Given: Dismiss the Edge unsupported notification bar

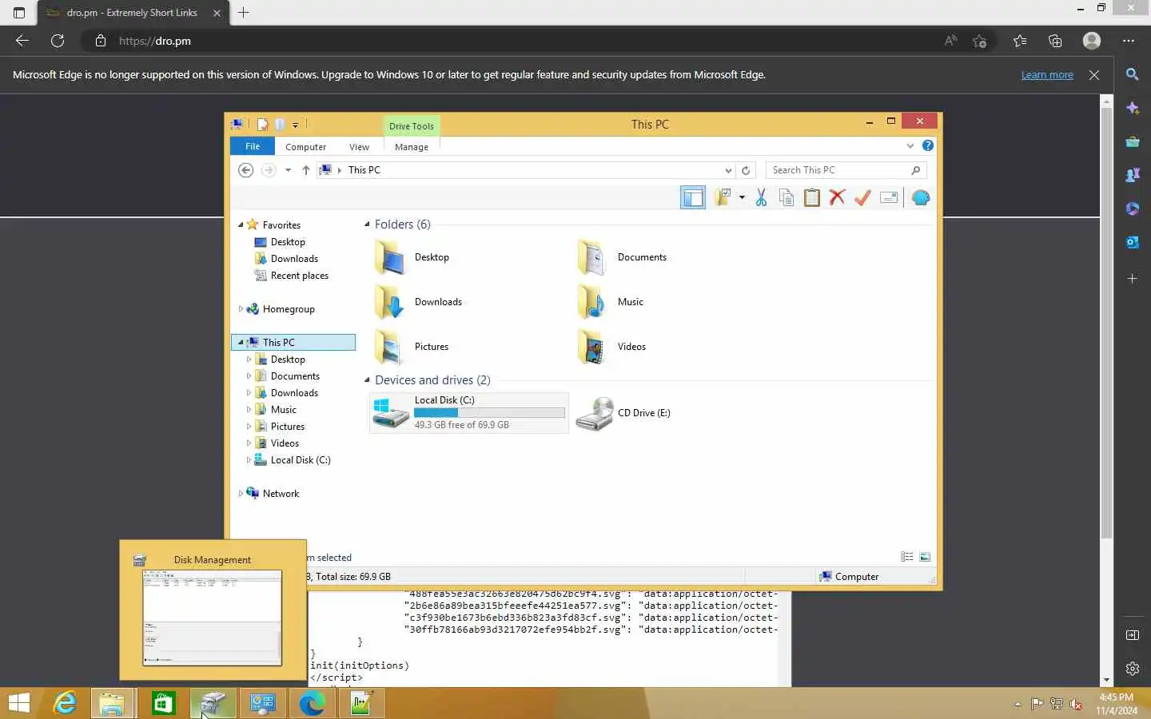Looking at the screenshot, I should [1094, 75].
